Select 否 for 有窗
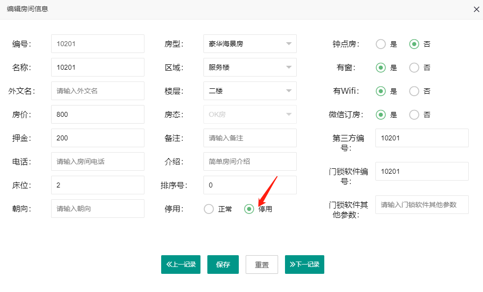 point(414,68)
